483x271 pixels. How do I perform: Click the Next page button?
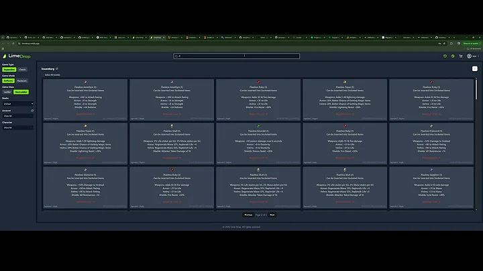(272, 215)
